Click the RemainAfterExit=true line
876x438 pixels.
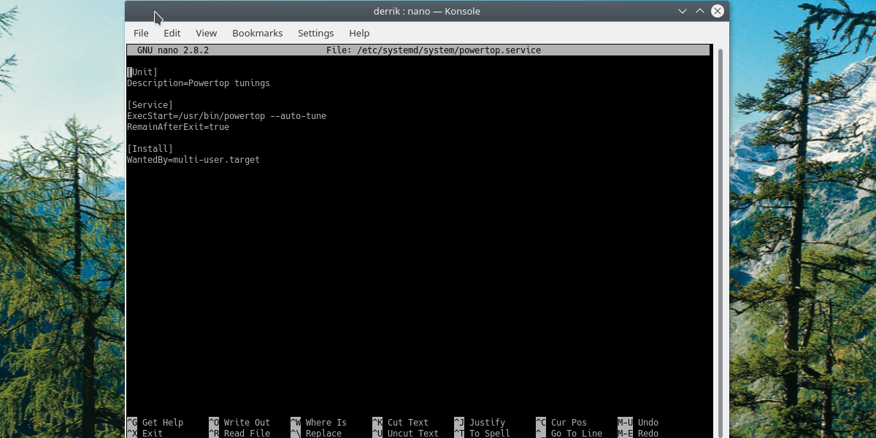pos(178,127)
